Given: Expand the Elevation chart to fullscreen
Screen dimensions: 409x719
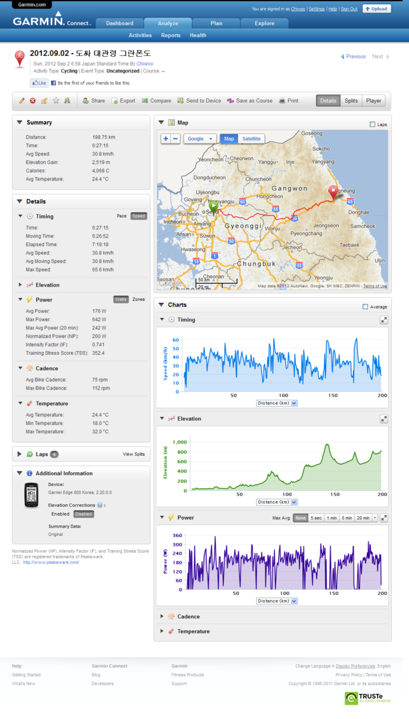Looking at the screenshot, I should point(384,419).
